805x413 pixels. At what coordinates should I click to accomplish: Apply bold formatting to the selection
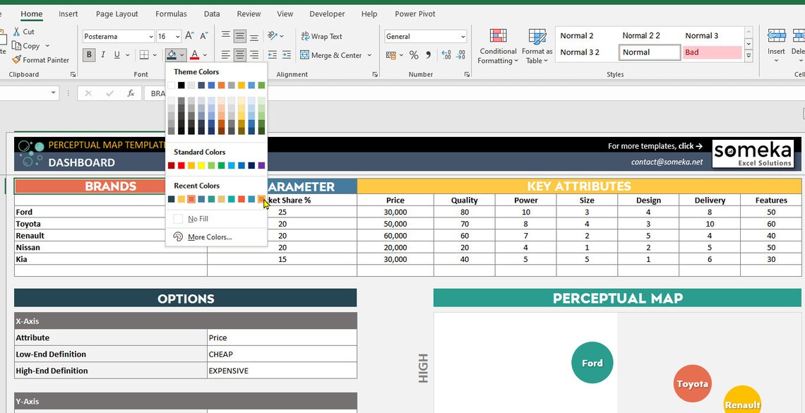(88, 54)
